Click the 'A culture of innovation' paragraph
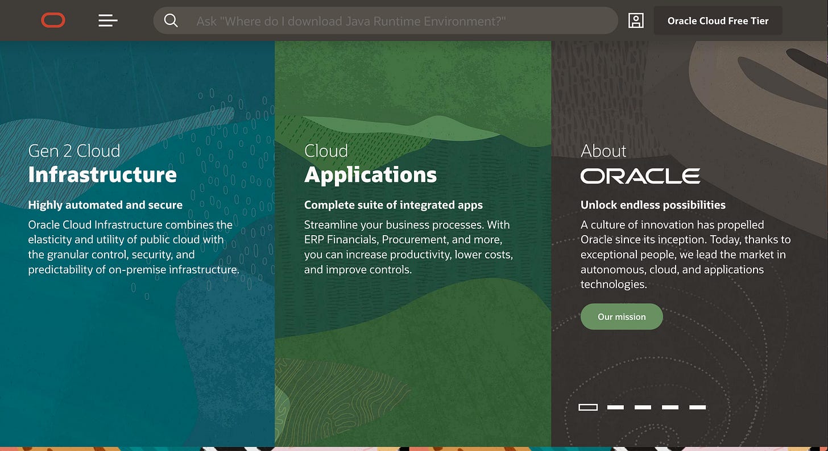The height and width of the screenshot is (451, 828). point(685,254)
